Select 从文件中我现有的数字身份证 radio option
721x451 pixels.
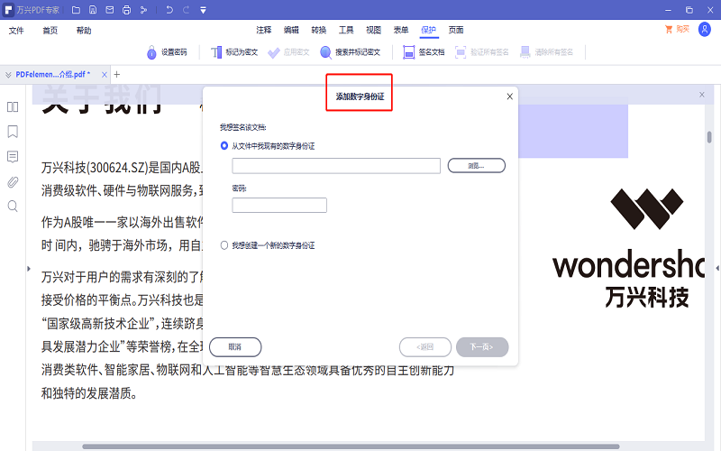[224, 145]
